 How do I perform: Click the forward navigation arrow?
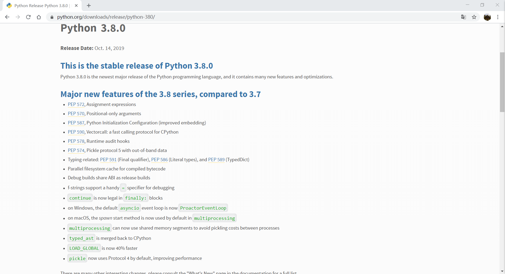[x=18, y=17]
